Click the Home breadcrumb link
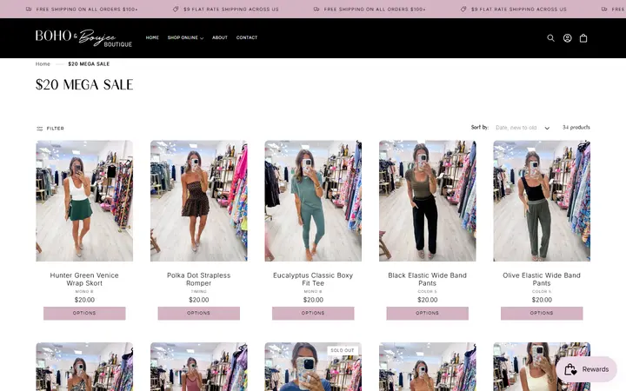The height and width of the screenshot is (391, 626). click(43, 63)
